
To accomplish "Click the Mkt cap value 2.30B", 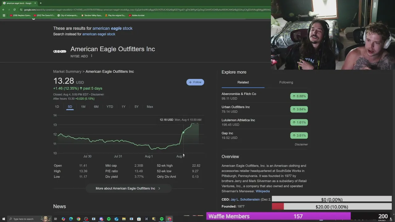I will click(139, 166).
